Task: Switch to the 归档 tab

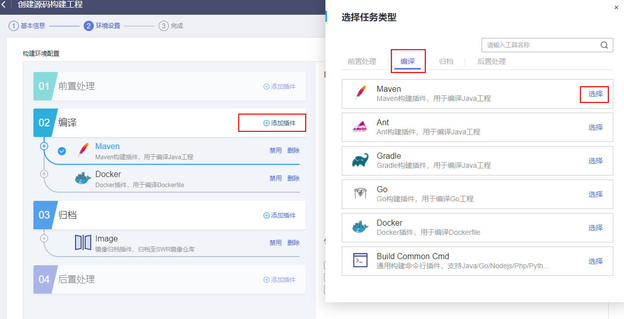Action: point(446,61)
